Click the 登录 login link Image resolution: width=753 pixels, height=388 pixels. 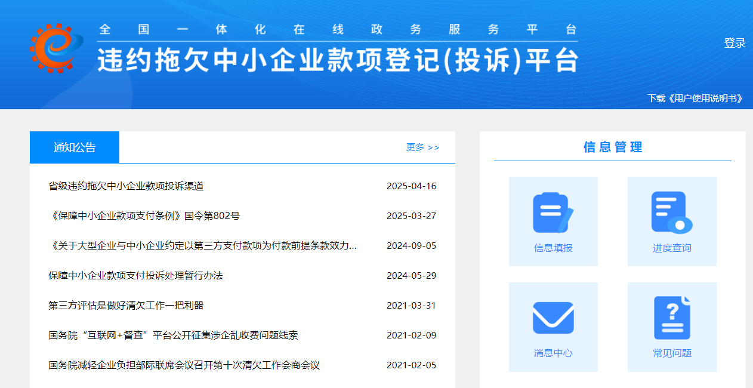tap(735, 43)
